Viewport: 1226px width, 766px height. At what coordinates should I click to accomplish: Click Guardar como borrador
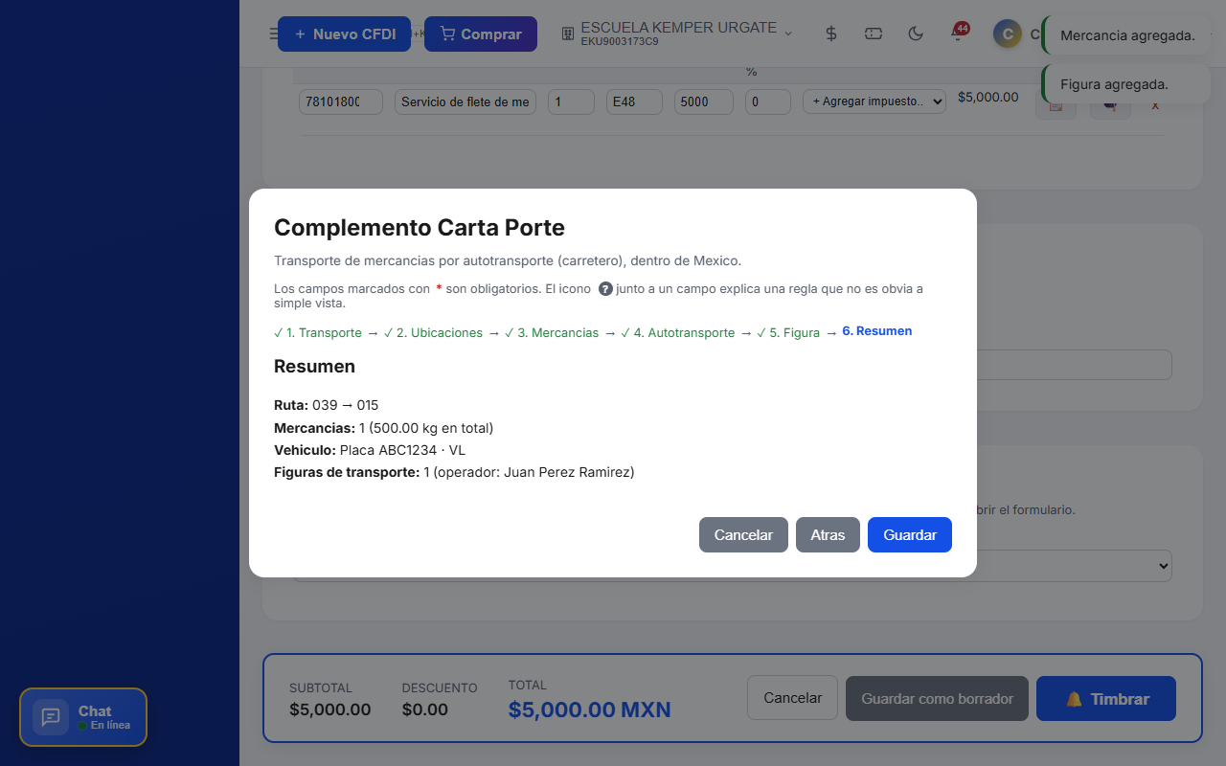[937, 698]
